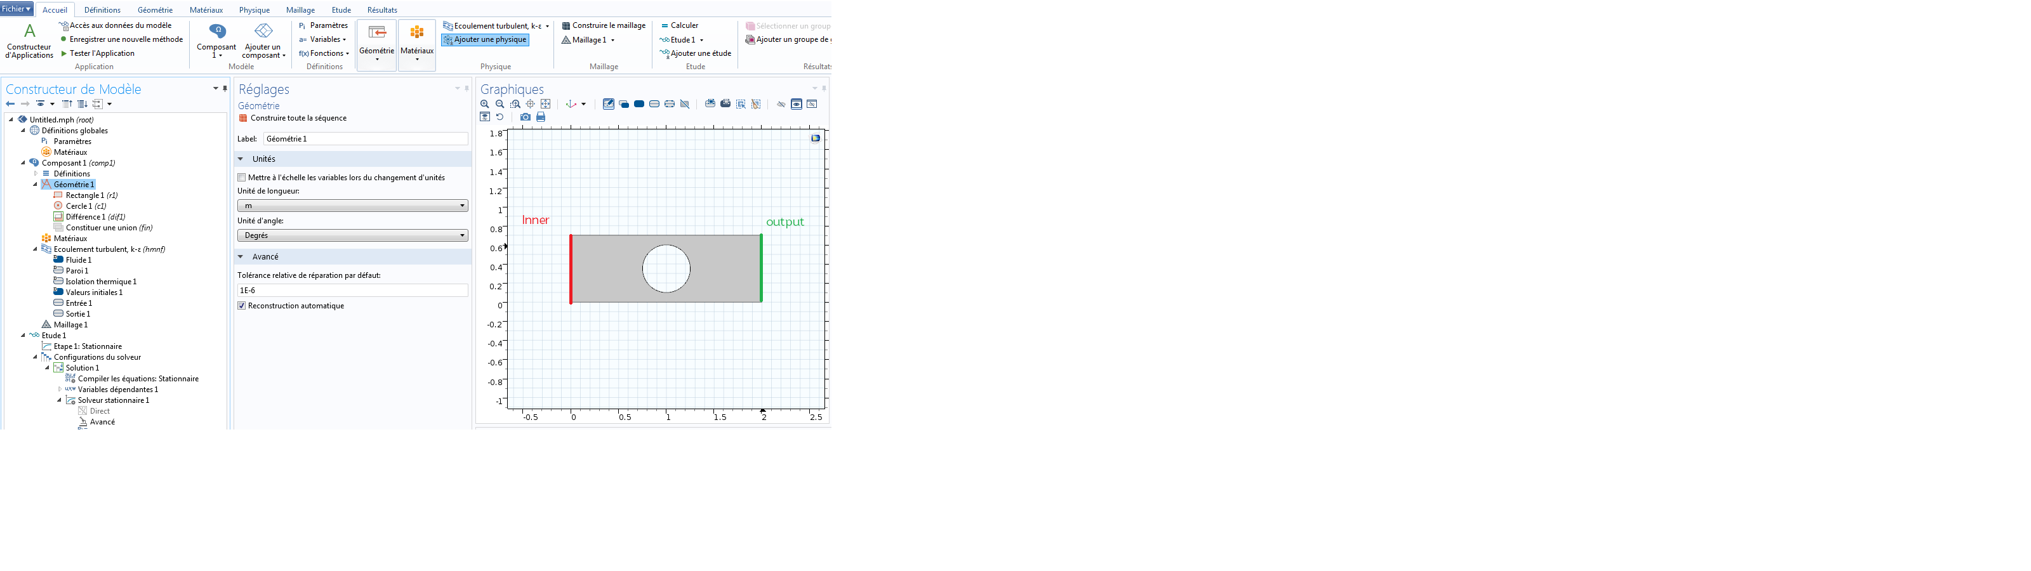
Task: Switch to the Résultats ribbon tab
Action: (381, 10)
